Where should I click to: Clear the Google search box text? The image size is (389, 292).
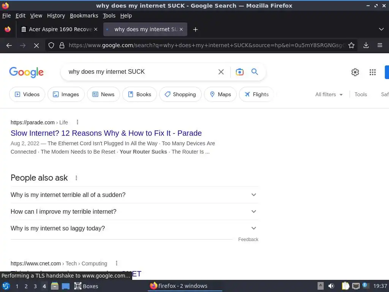(x=221, y=72)
